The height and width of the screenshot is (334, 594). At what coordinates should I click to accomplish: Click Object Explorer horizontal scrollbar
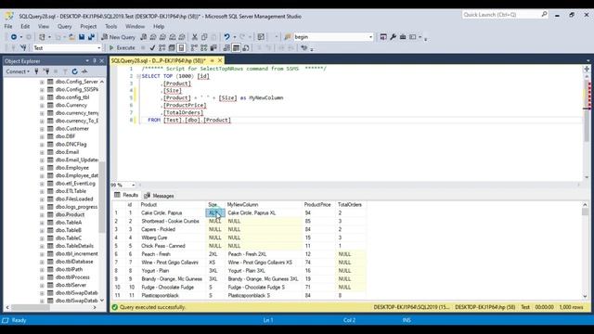click(x=51, y=307)
